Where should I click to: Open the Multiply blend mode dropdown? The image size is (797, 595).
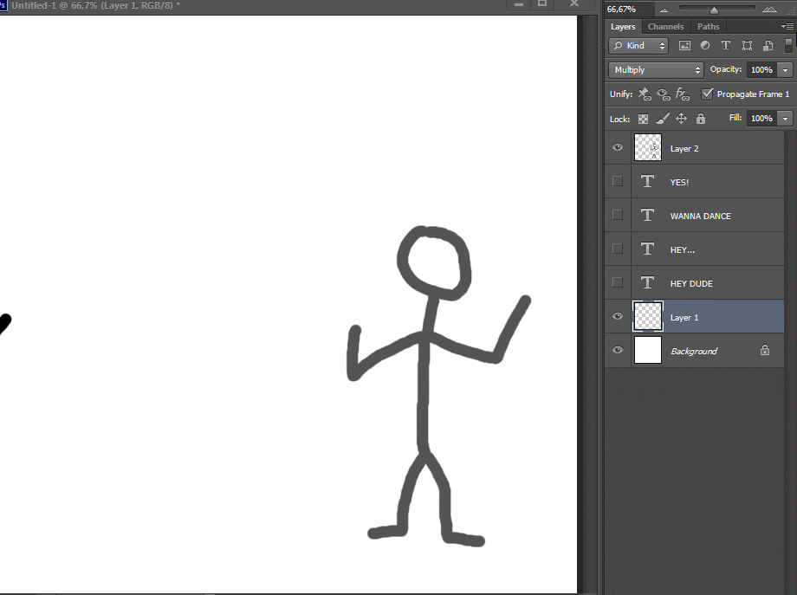[x=656, y=70]
